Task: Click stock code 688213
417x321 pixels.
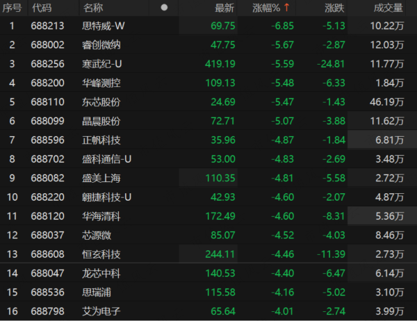Action: coord(47,26)
